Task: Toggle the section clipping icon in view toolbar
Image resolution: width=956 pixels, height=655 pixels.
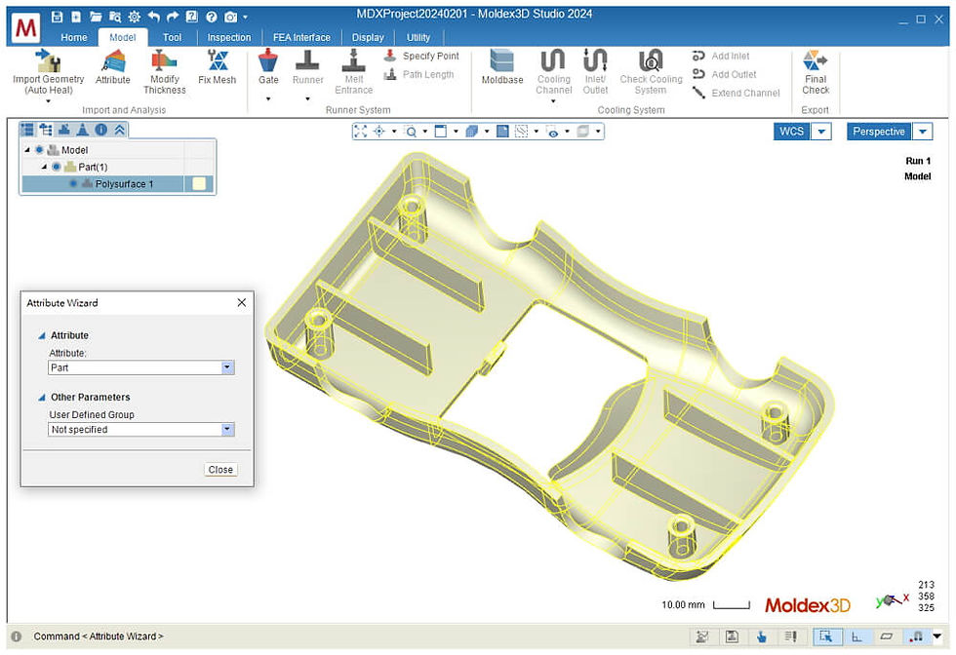Action: pos(521,131)
